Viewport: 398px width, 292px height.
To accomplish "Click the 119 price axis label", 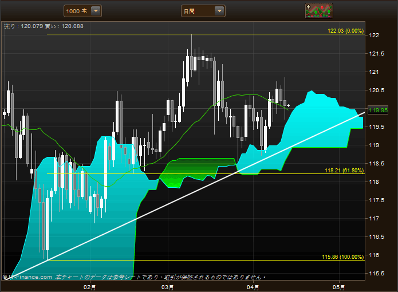I will point(374,145).
